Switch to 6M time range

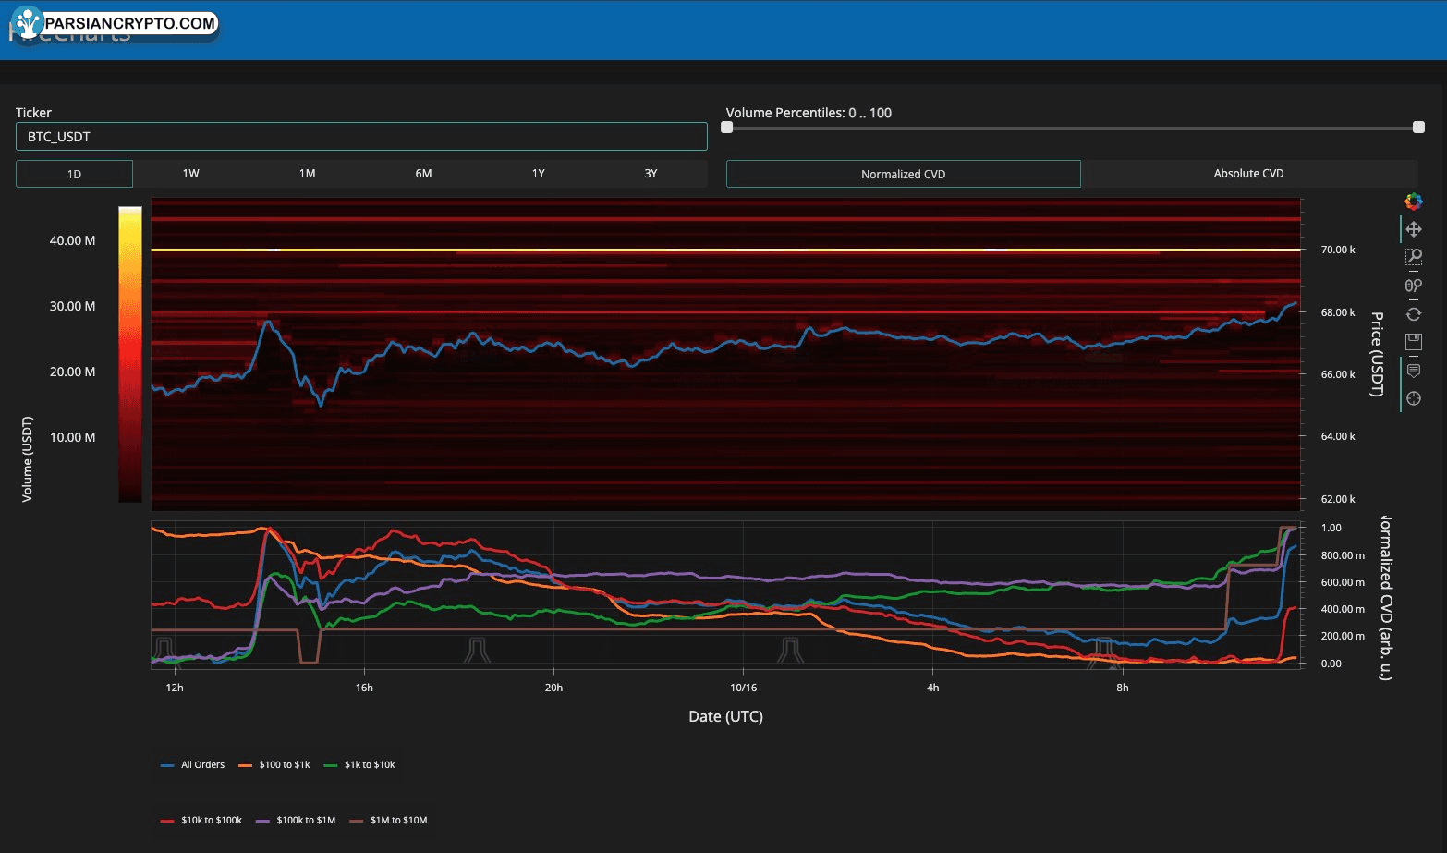pos(423,174)
